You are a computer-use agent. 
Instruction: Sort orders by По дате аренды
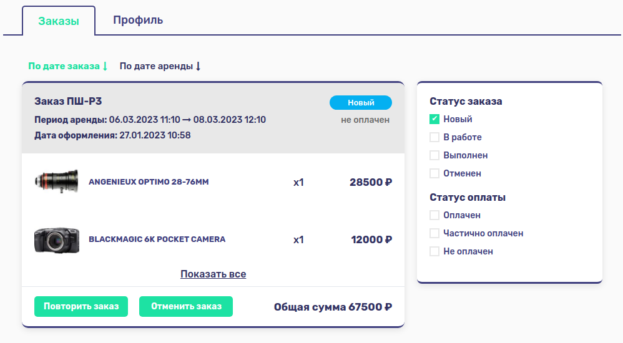[160, 66]
